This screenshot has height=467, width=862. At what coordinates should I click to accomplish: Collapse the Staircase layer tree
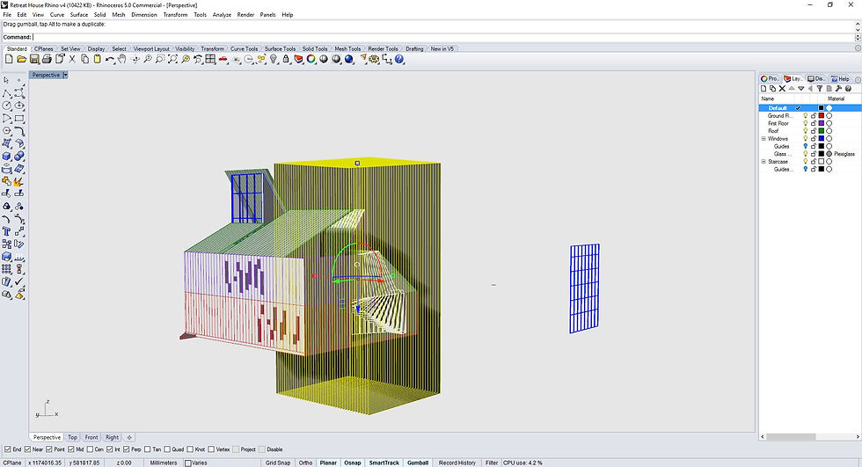763,162
